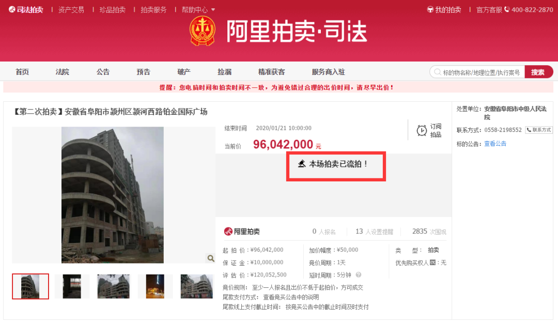Click the 保证金 ¥10,000,000 value
558x323 pixels.
point(267,262)
